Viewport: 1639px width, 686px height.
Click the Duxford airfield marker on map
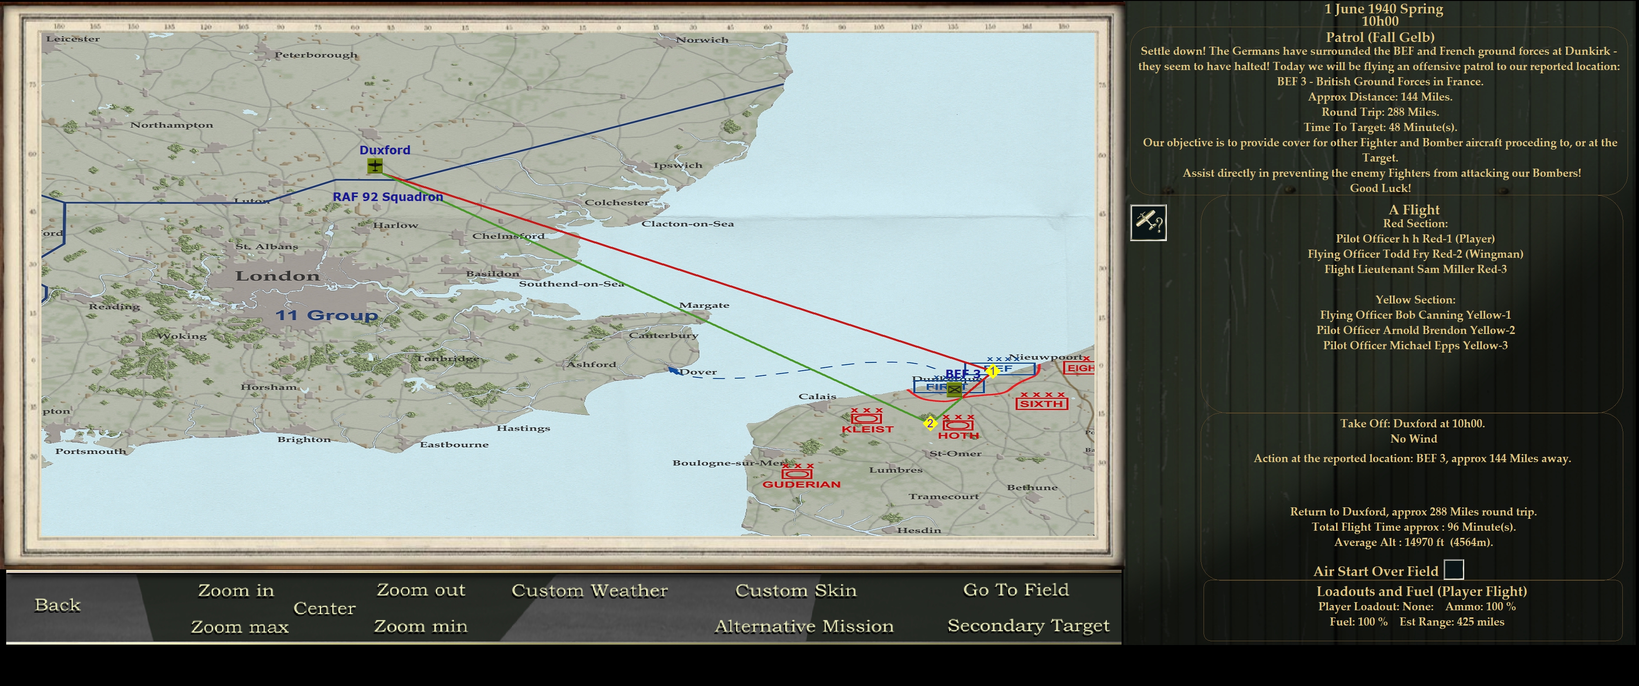pos(375,167)
